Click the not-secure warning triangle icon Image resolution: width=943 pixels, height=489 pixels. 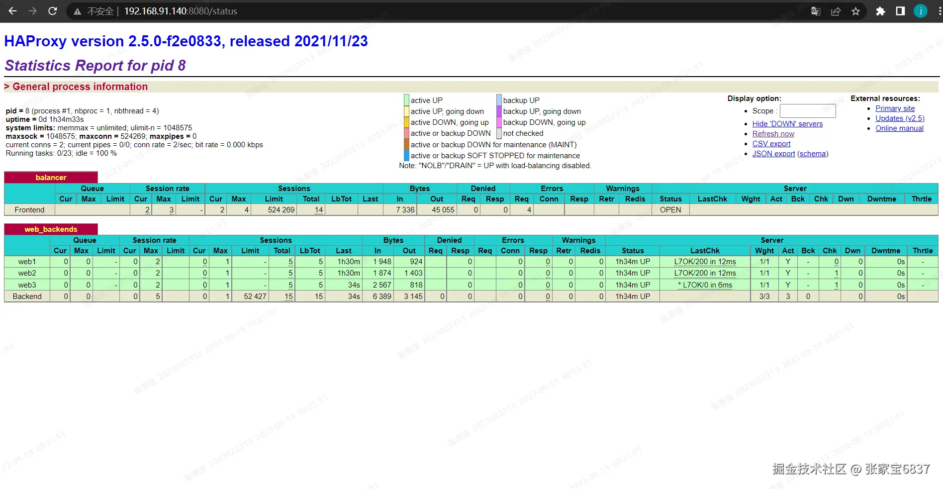[x=77, y=11]
